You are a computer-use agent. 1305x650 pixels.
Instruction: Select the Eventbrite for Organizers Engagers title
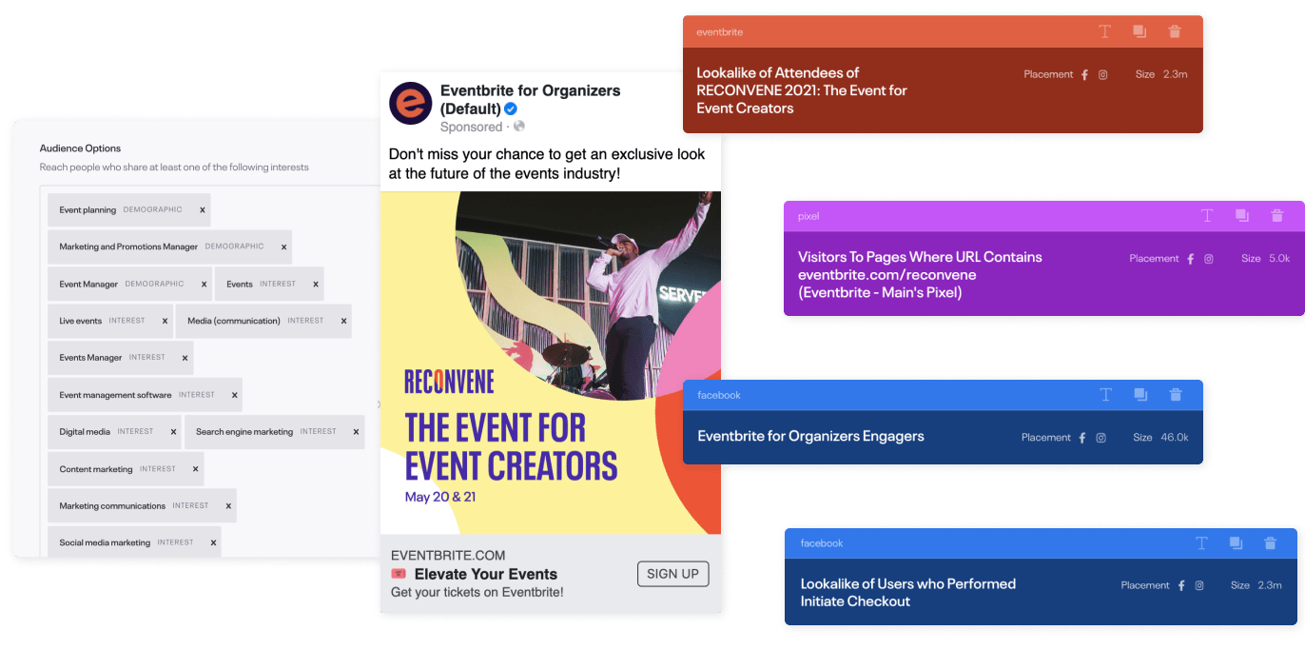point(810,437)
